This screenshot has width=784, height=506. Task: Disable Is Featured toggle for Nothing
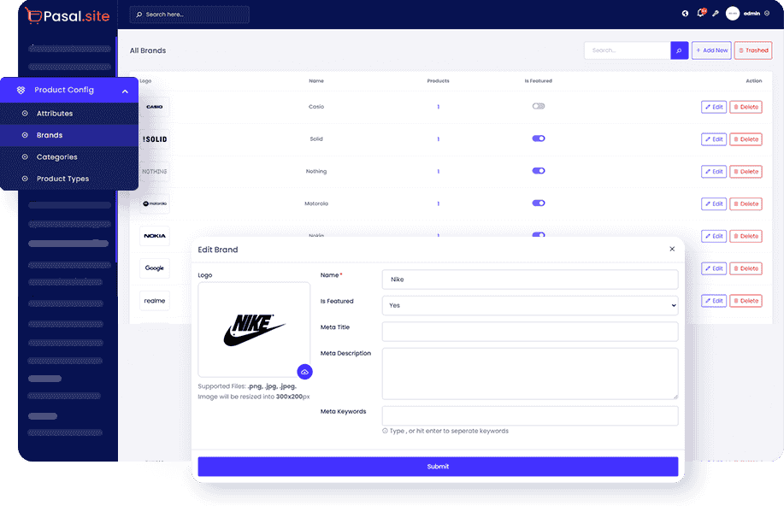(539, 171)
